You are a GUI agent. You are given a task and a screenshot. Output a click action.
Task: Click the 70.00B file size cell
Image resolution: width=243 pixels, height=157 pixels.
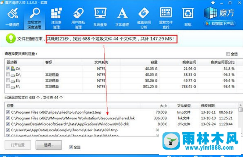coord(161,112)
